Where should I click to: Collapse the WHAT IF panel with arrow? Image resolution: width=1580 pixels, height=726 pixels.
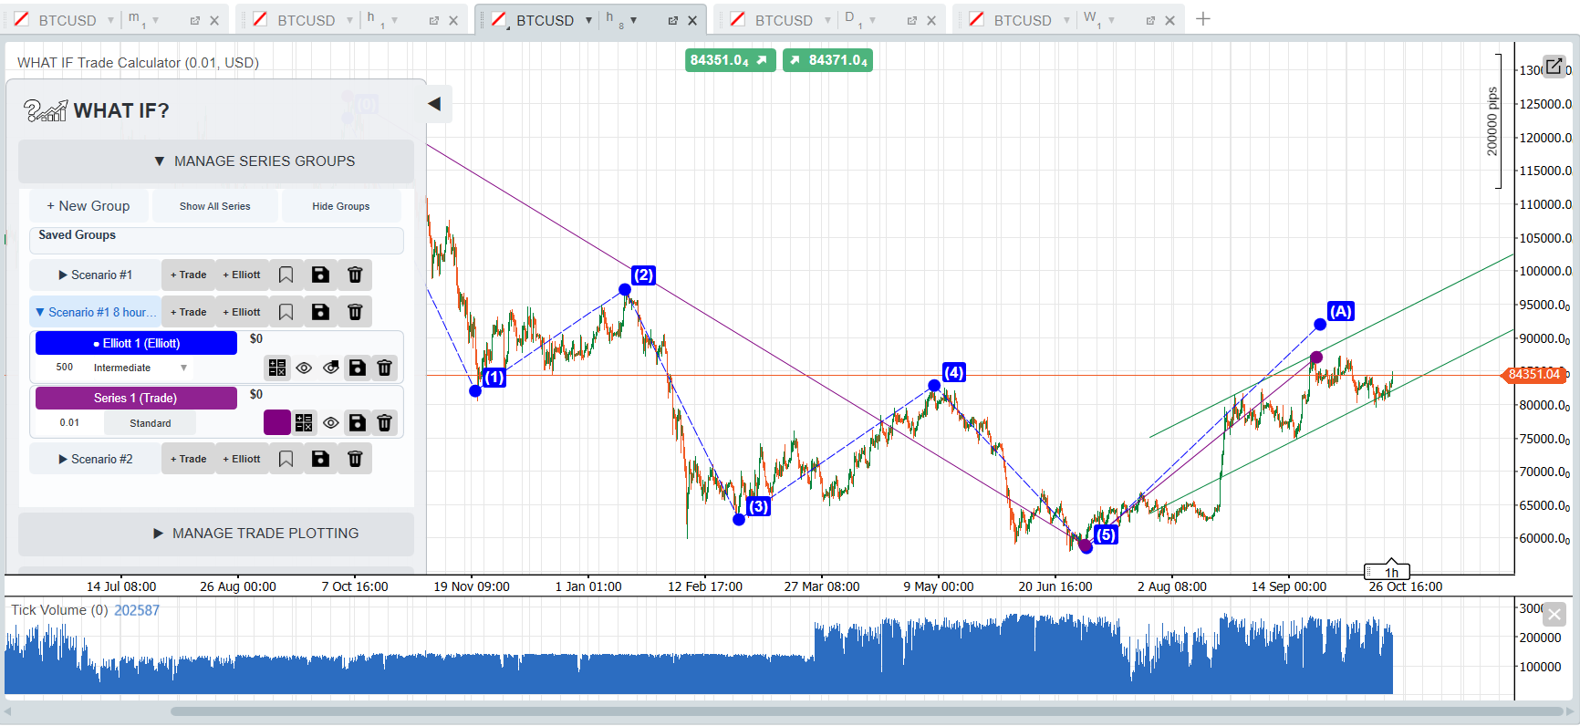point(435,104)
